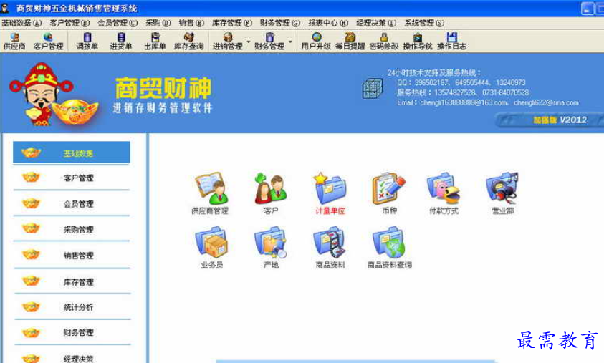Open the 客户管理(B) menu
Screen dimensions: 604x363
pos(69,23)
